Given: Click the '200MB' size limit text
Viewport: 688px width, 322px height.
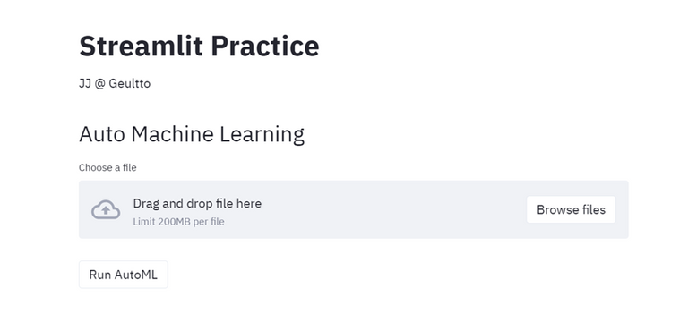Looking at the screenshot, I should click(174, 222).
